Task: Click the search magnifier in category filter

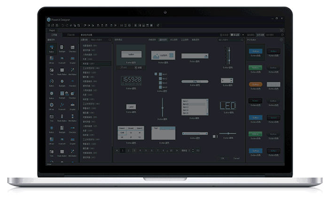Action: pos(110,40)
